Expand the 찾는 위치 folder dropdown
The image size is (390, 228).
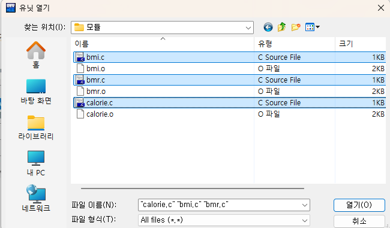point(248,28)
